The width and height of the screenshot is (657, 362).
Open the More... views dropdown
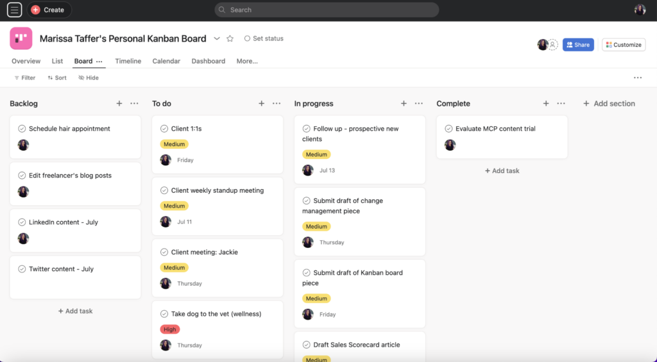pos(247,61)
